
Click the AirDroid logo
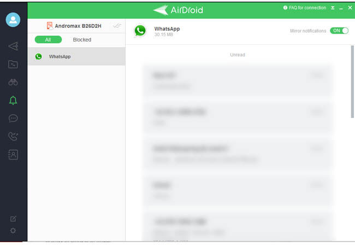tap(178, 10)
